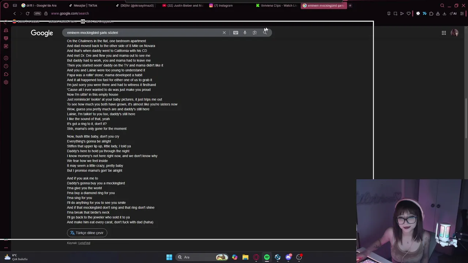Open the sidebar settings gear icon
Viewport: 468px width, 263px height.
tap(6, 82)
